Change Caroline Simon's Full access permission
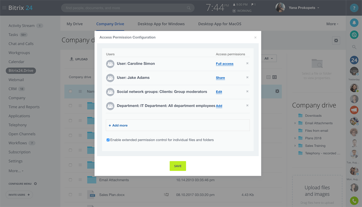This screenshot has height=207, width=362. pyautogui.click(x=224, y=64)
